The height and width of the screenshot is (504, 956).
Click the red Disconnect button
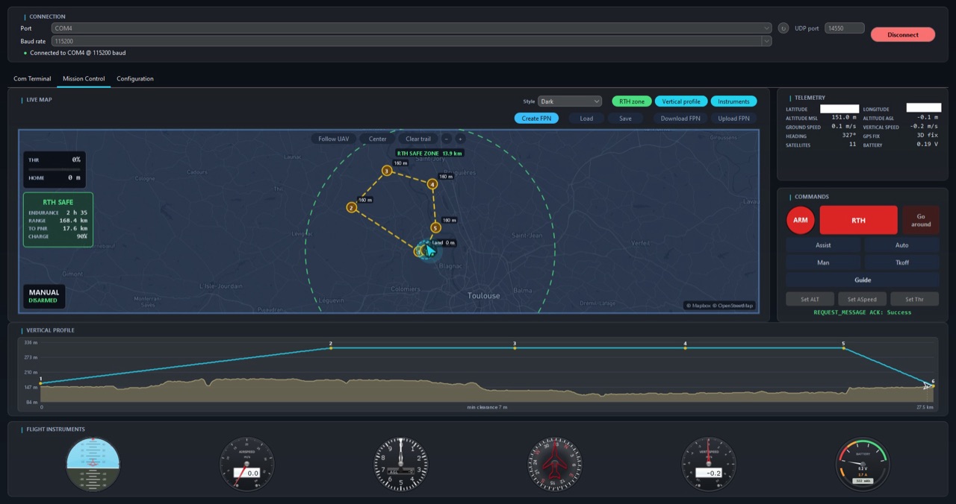(903, 34)
